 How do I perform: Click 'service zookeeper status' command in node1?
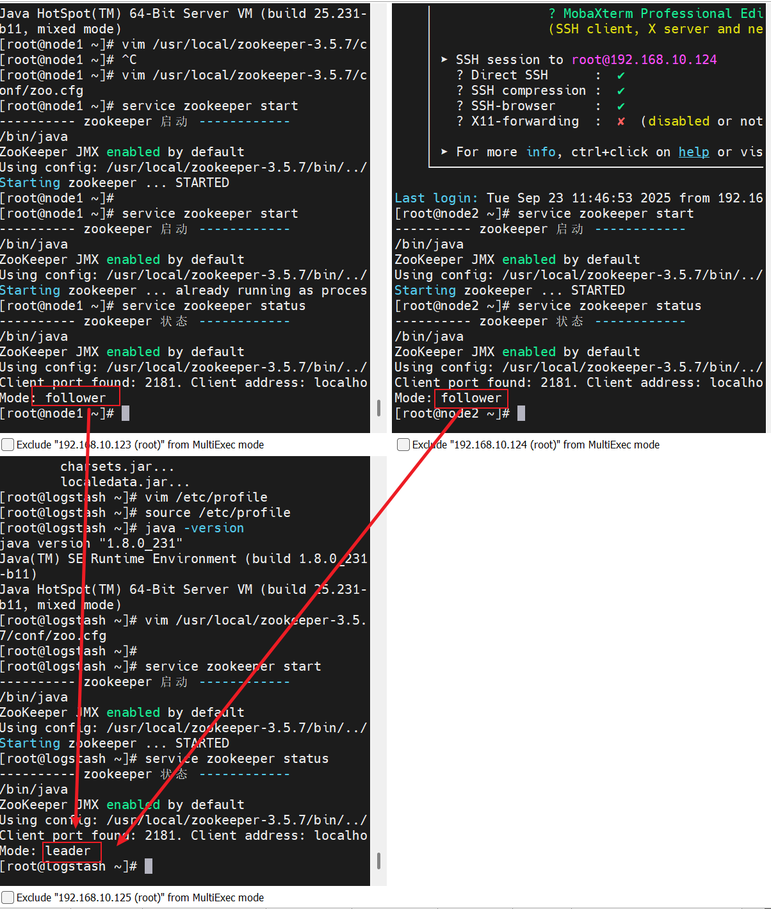point(214,306)
